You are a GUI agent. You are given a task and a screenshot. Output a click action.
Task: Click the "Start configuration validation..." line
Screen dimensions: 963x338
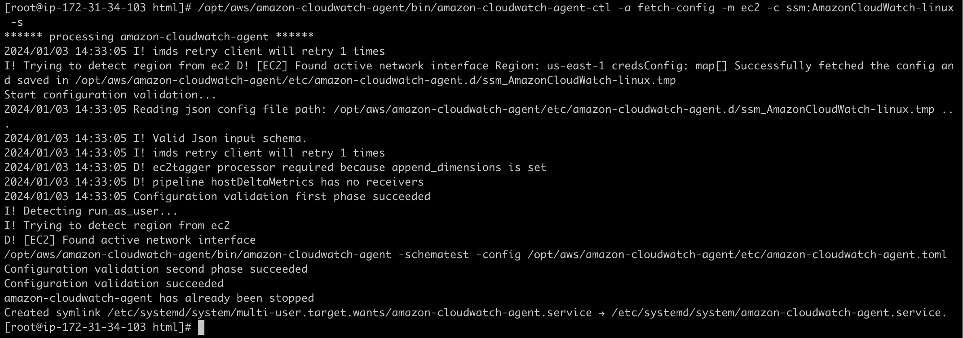coord(110,95)
